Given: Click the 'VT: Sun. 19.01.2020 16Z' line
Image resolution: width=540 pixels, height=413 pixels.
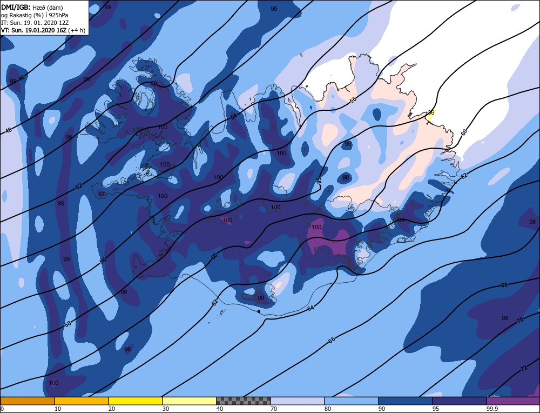Looking at the screenshot, I should (34, 30).
